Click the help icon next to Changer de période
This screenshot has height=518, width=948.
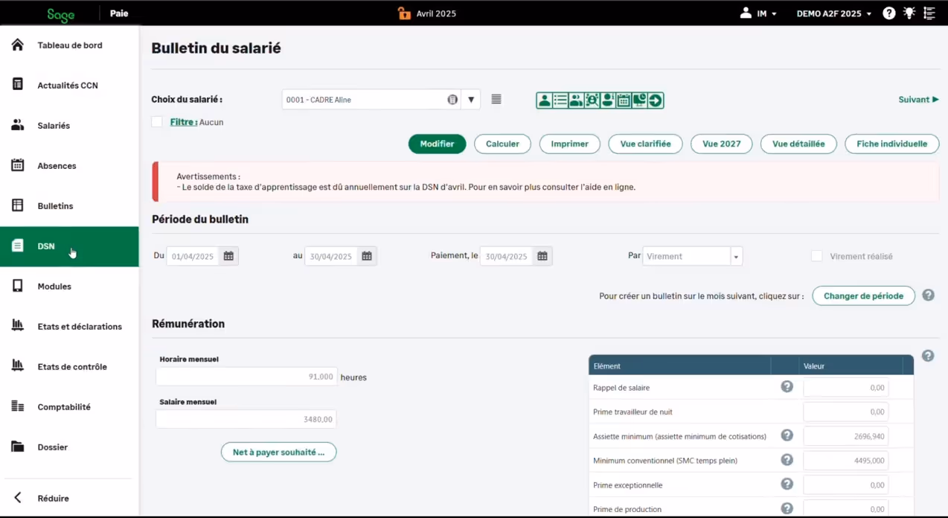coord(928,295)
